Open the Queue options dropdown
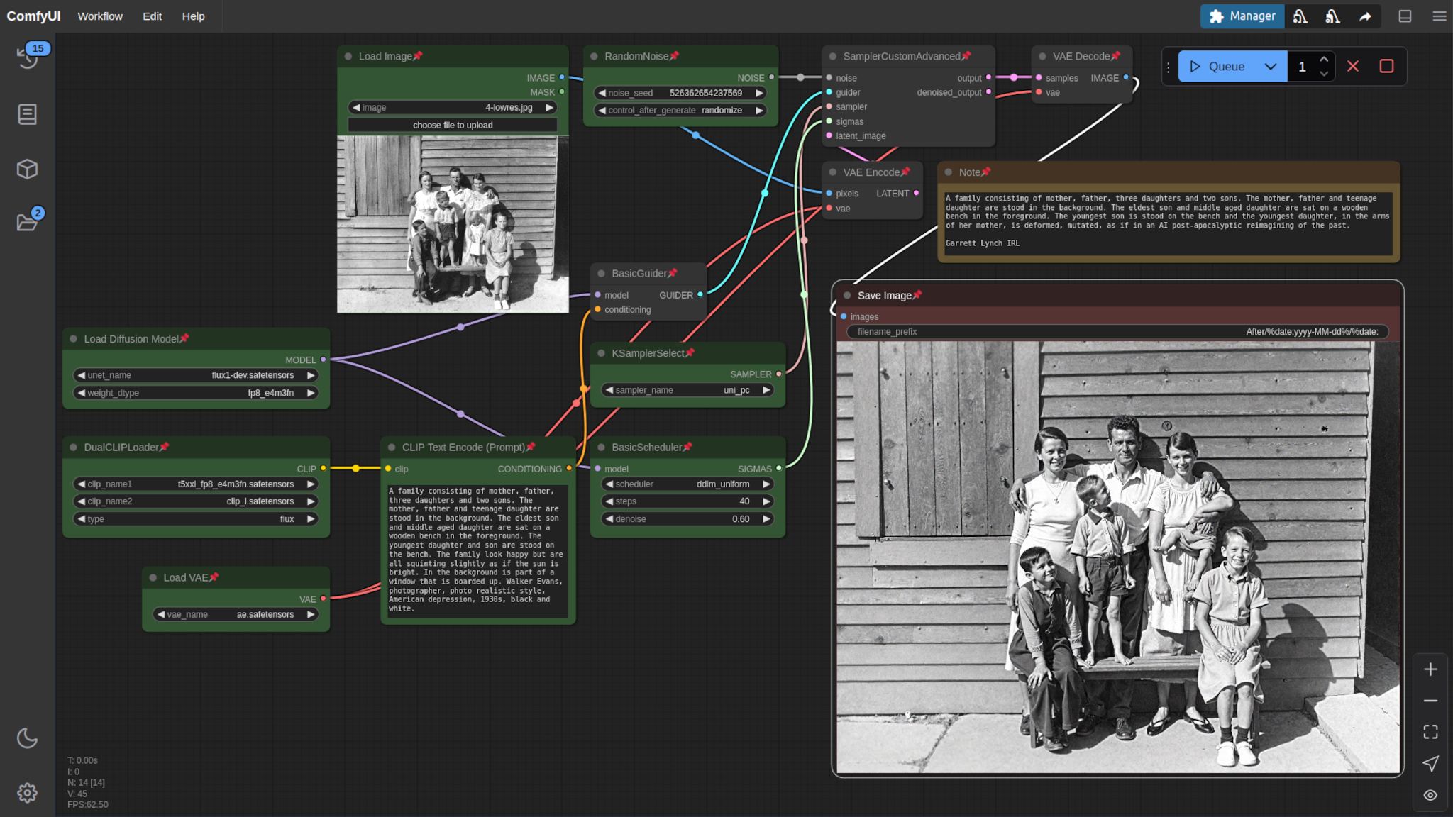 [1271, 66]
